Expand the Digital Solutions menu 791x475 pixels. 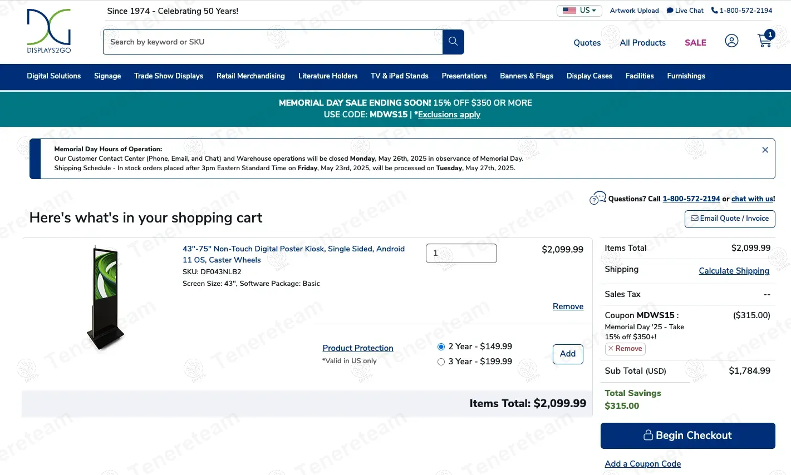[x=54, y=76]
